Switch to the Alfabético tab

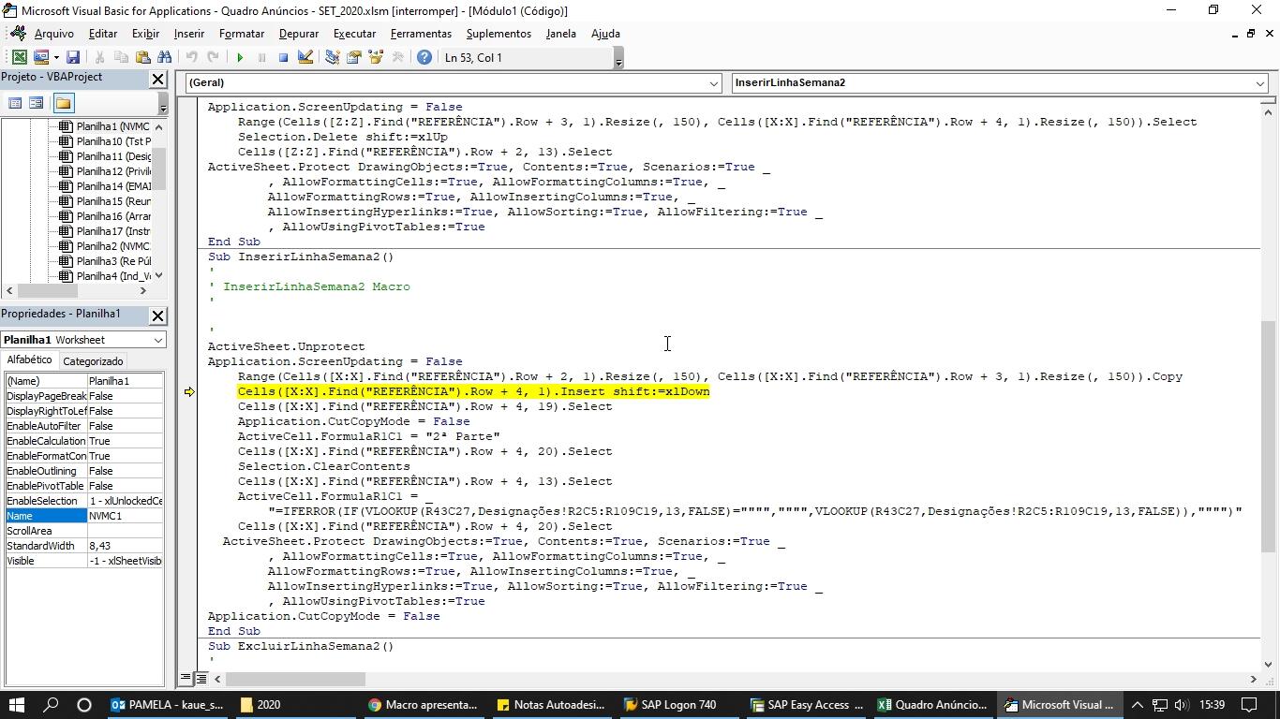click(x=30, y=360)
